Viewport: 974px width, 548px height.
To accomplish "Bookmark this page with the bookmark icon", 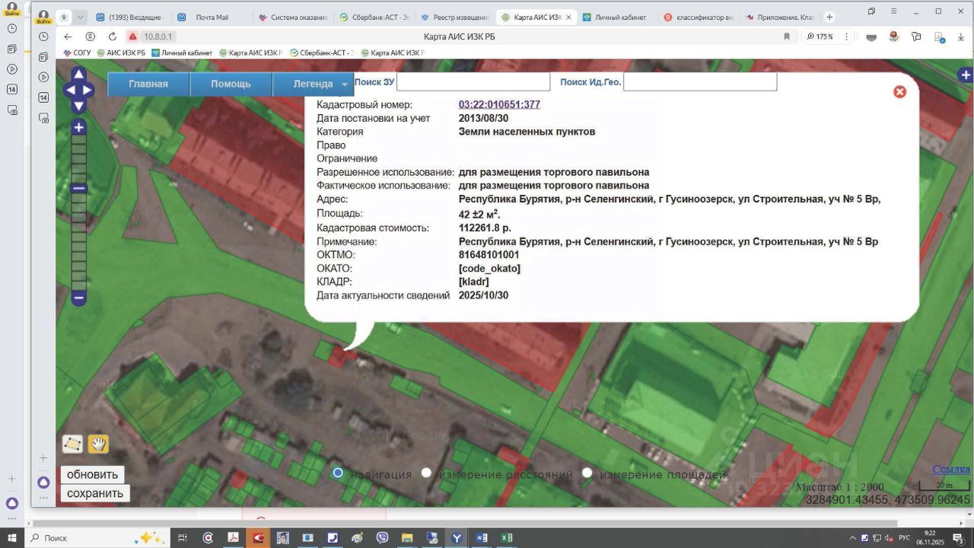I will 787,37.
